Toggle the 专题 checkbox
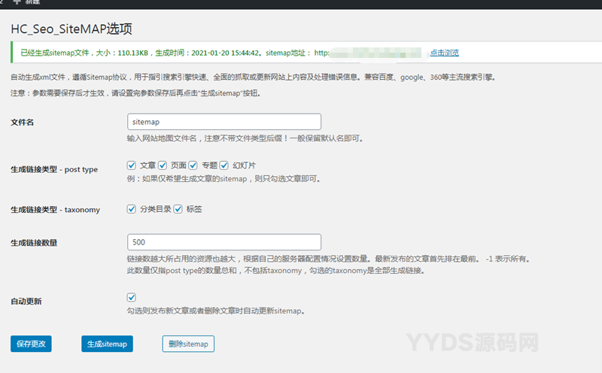Viewport: 602px width, 373px height. pyautogui.click(x=193, y=165)
